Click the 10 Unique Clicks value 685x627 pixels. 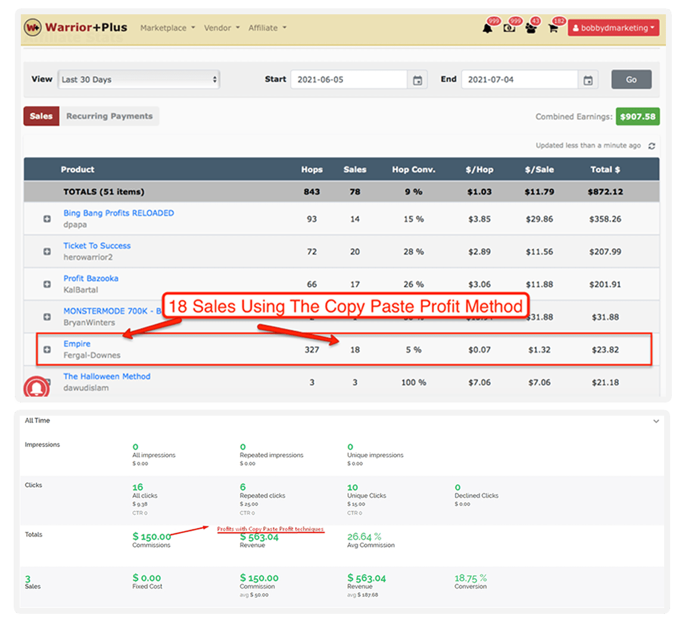pyautogui.click(x=353, y=487)
